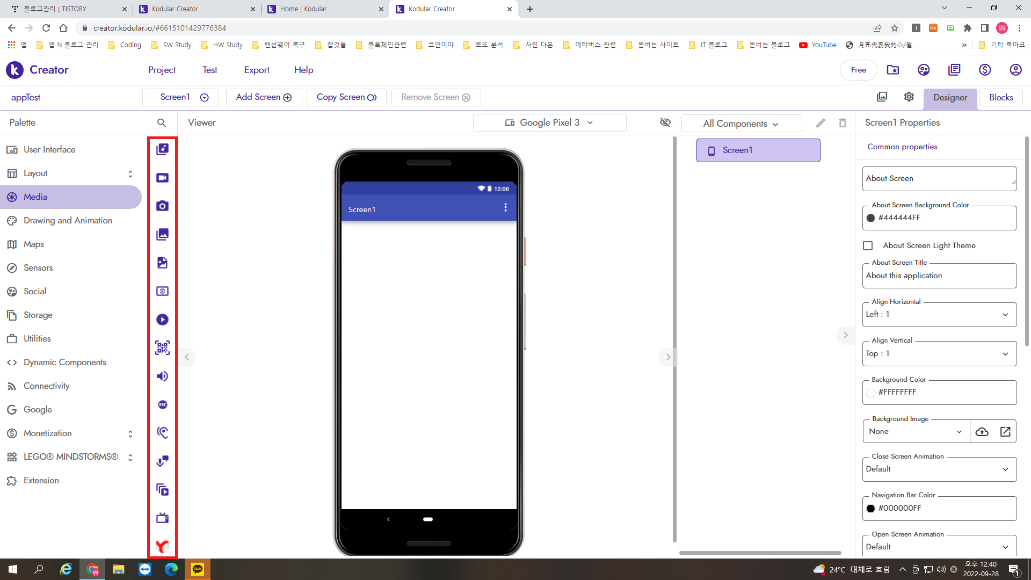The height and width of the screenshot is (580, 1031).
Task: Enable About Screen Light Theme checkbox
Action: tap(868, 245)
